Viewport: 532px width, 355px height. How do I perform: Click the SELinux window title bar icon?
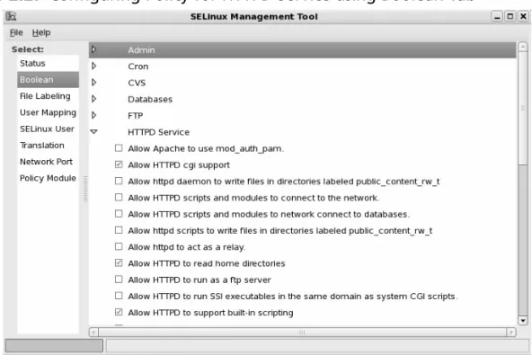(11, 16)
